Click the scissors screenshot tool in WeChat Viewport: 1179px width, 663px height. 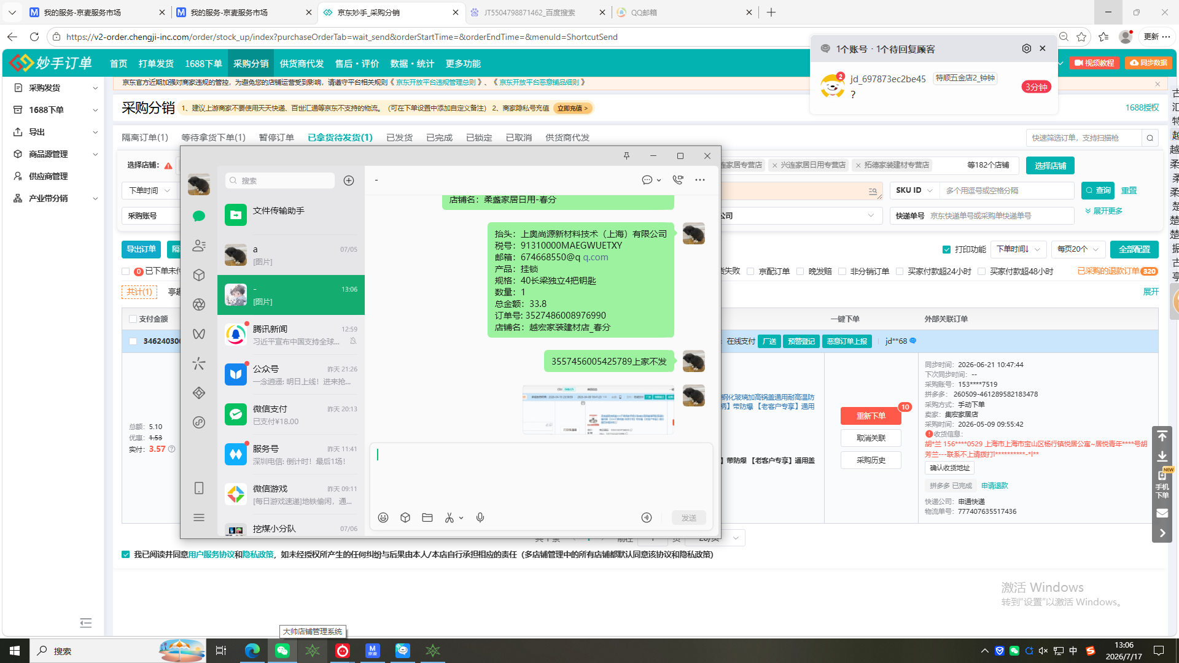coord(449,518)
